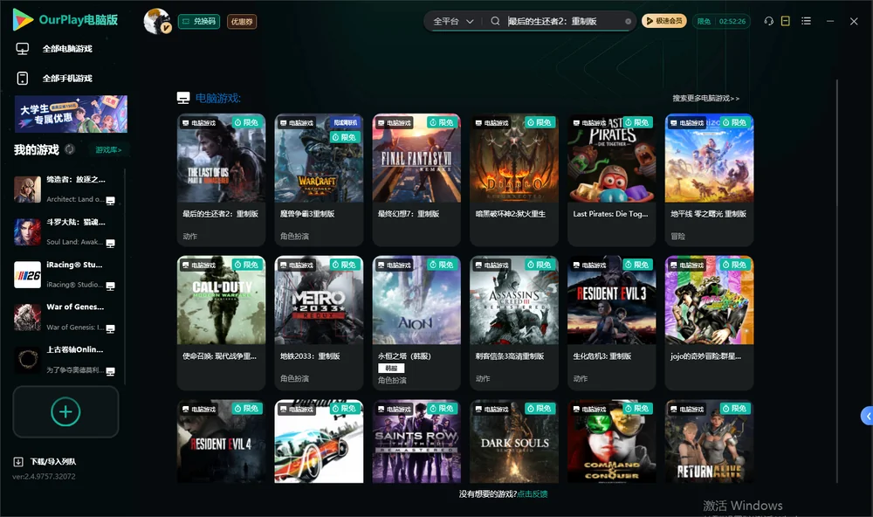This screenshot has width=873, height=517.
Task: Open the 优惠券 coupon button
Action: (242, 22)
